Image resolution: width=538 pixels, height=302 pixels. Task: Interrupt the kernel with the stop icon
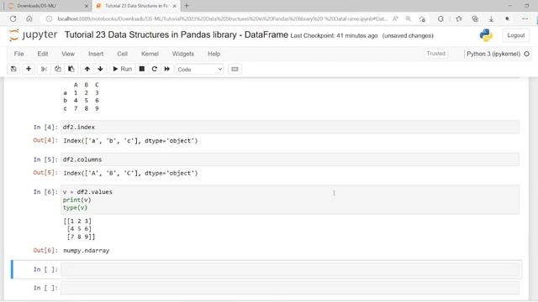(x=142, y=69)
